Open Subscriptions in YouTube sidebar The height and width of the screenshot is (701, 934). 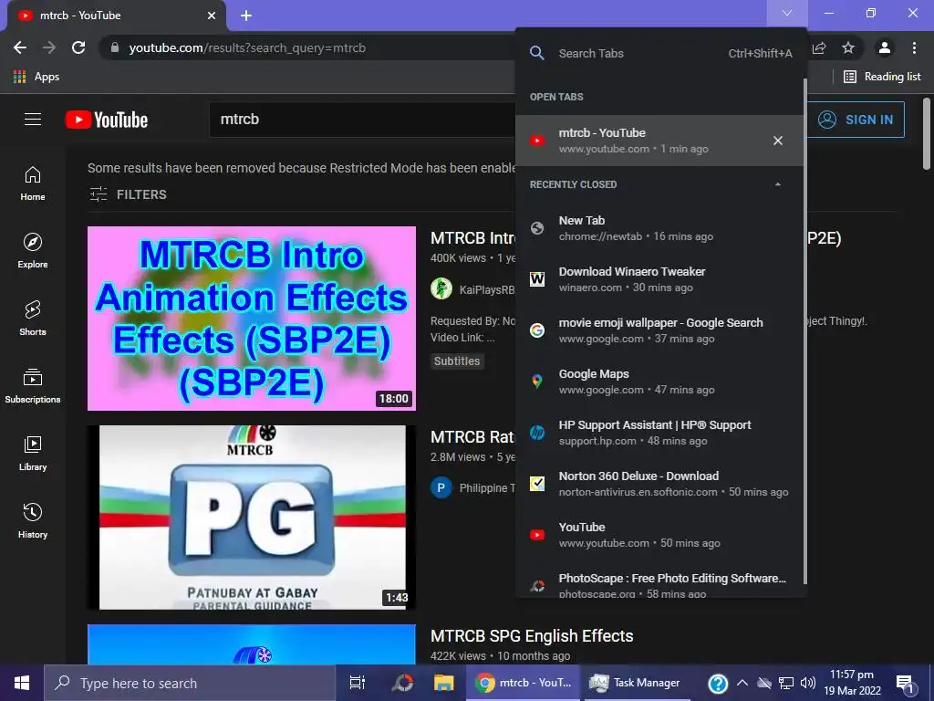coord(33,386)
